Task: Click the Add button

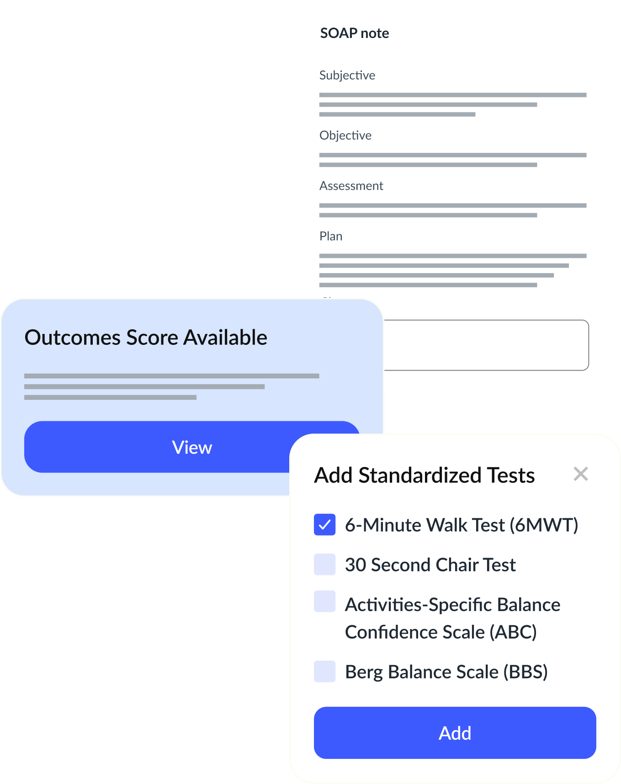Action: (x=455, y=733)
